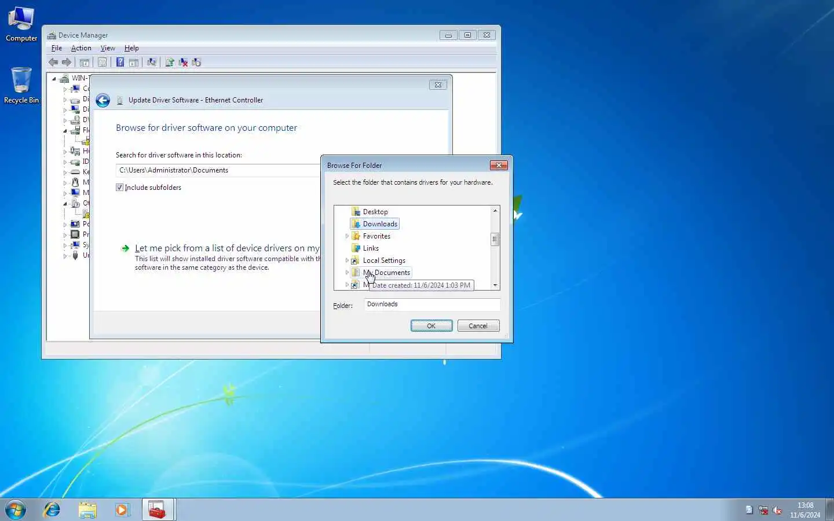Click the DVD drive icon in device tree
The image size is (834, 521).
click(75, 120)
